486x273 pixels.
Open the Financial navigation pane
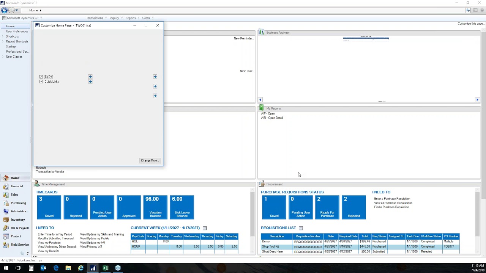[x=16, y=186]
